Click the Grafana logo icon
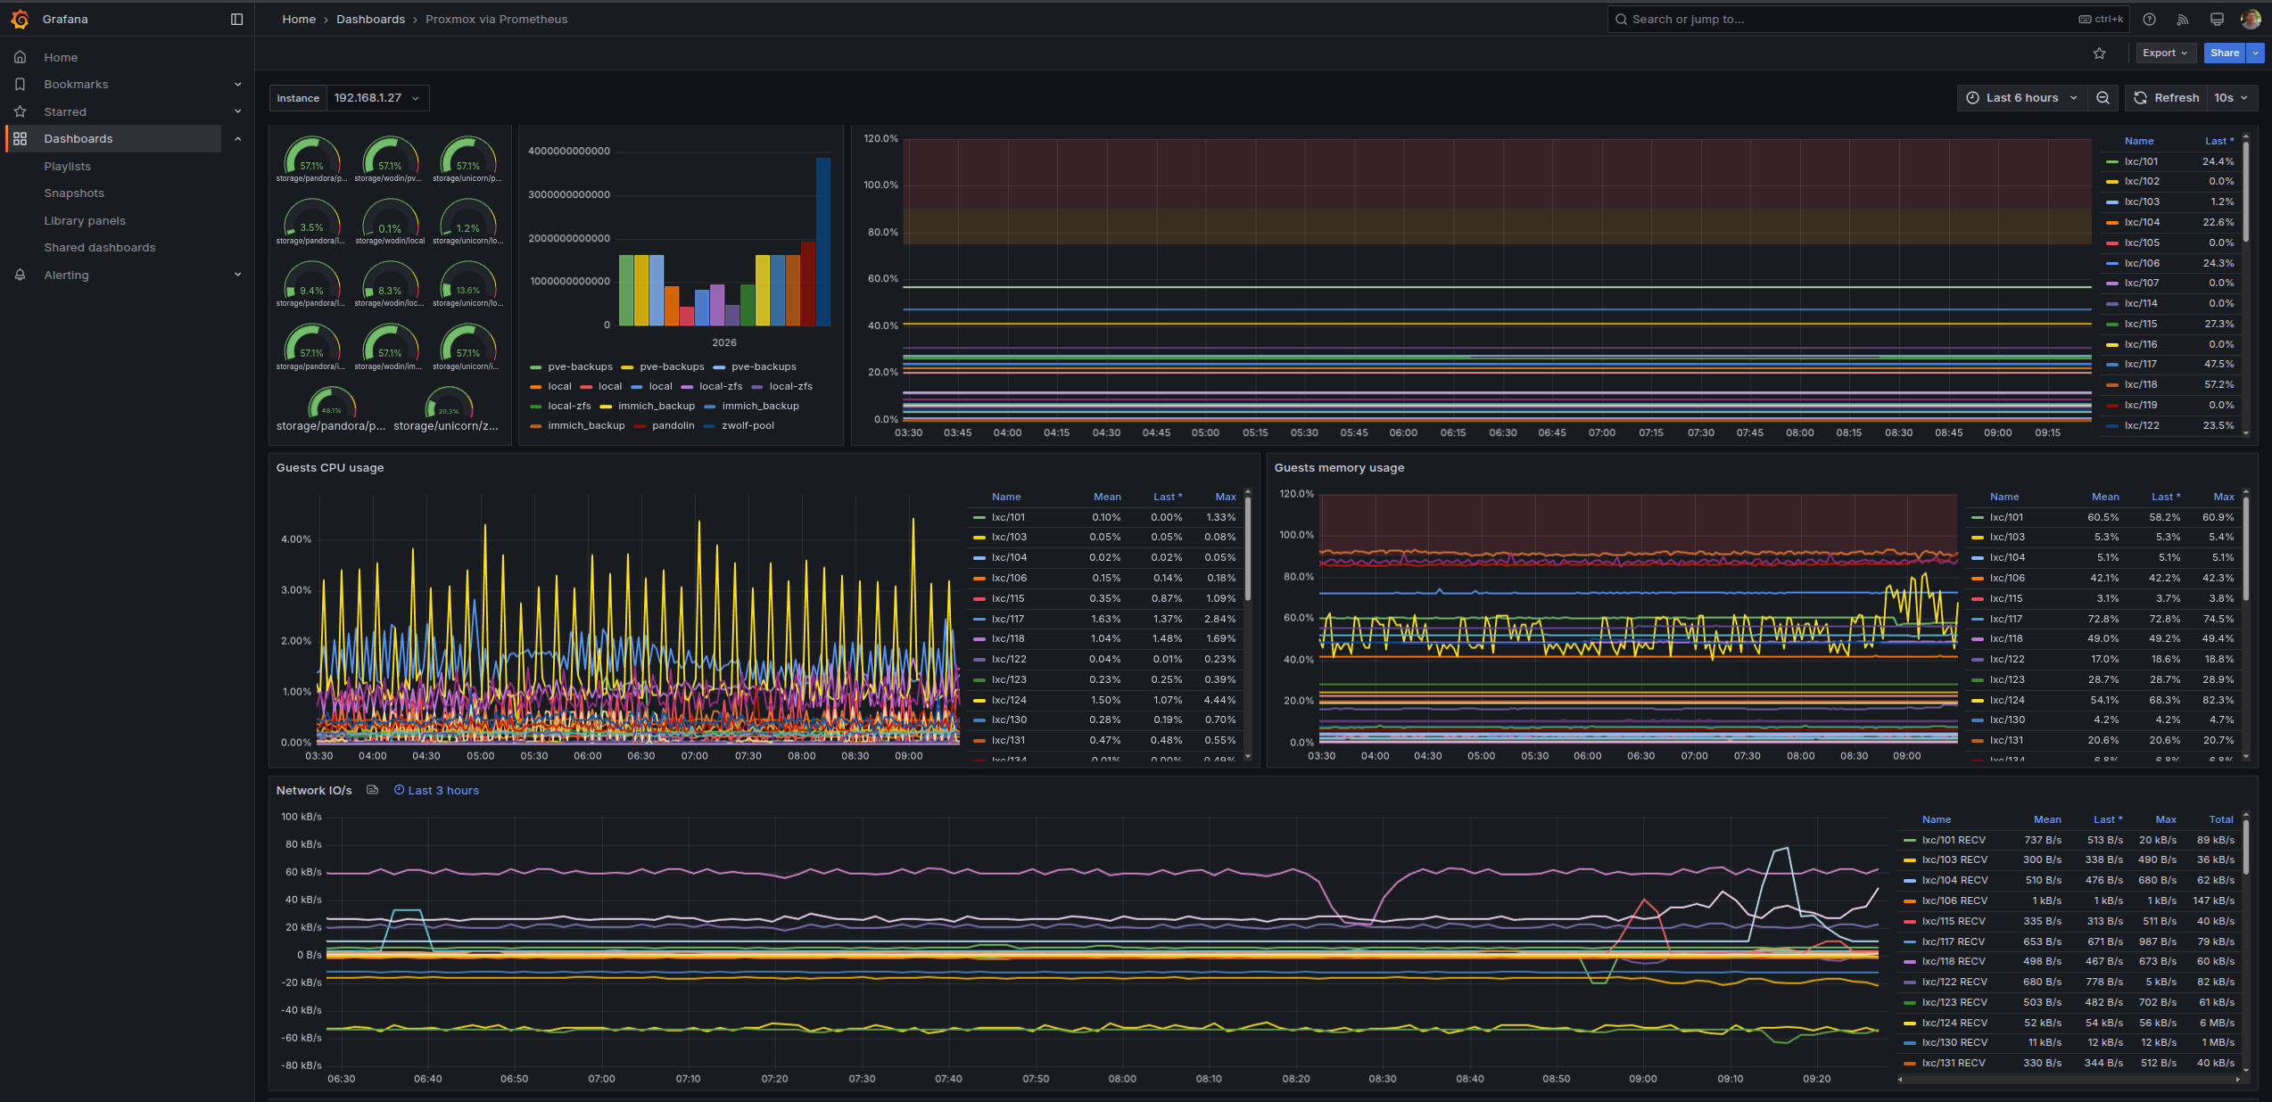 tap(20, 19)
